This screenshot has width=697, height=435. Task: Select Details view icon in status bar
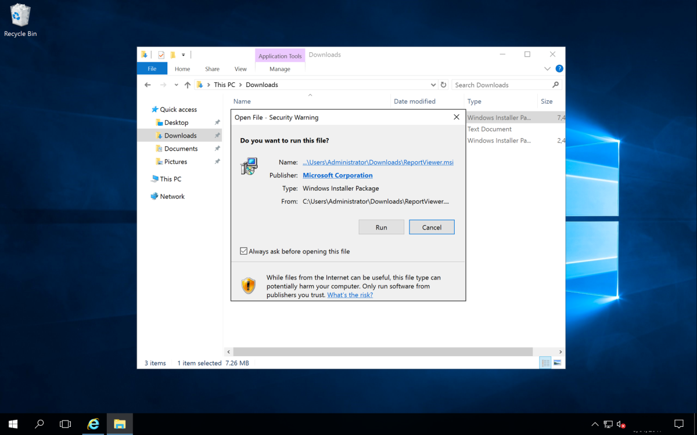pos(545,362)
